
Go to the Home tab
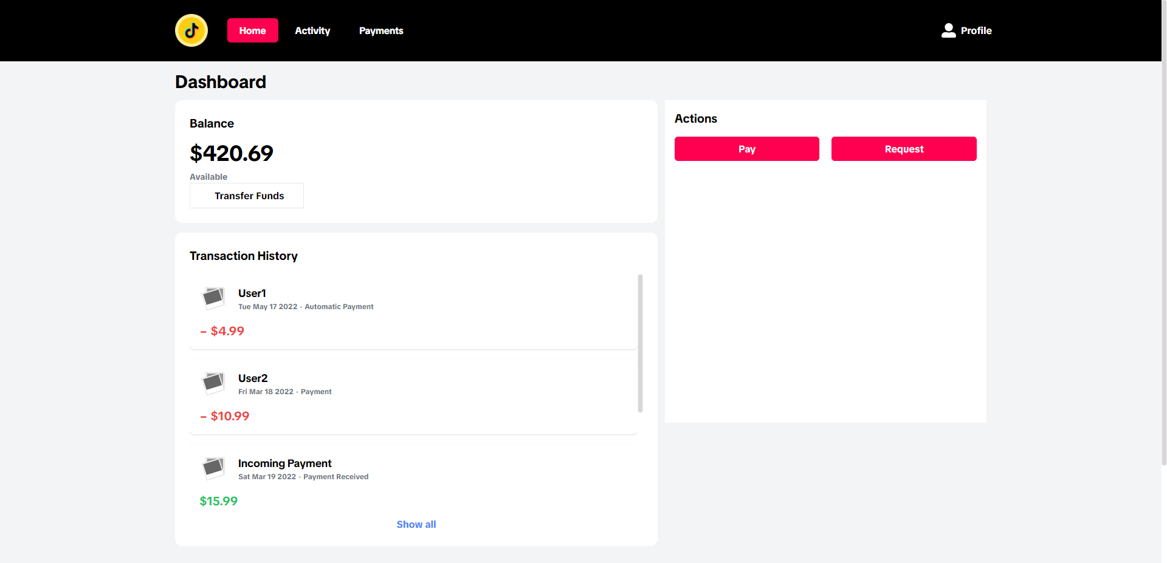coord(252,30)
